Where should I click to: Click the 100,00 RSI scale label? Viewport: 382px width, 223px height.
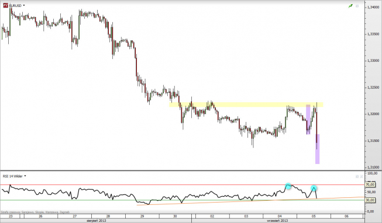[372, 173]
